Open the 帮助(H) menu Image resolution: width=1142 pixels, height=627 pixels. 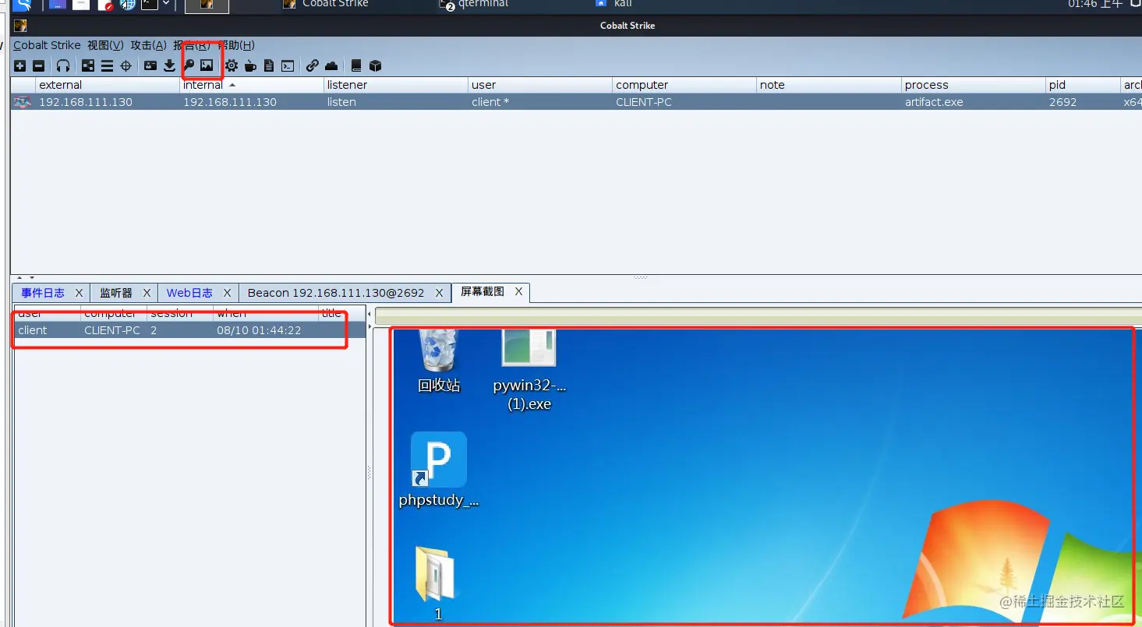click(236, 45)
